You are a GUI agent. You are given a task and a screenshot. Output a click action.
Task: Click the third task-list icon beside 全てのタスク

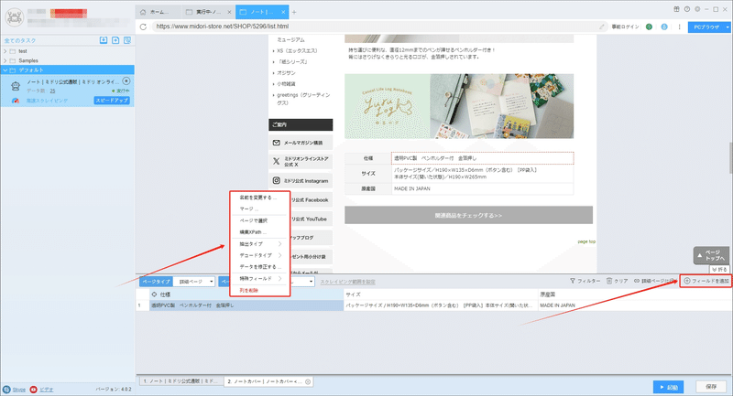(127, 40)
